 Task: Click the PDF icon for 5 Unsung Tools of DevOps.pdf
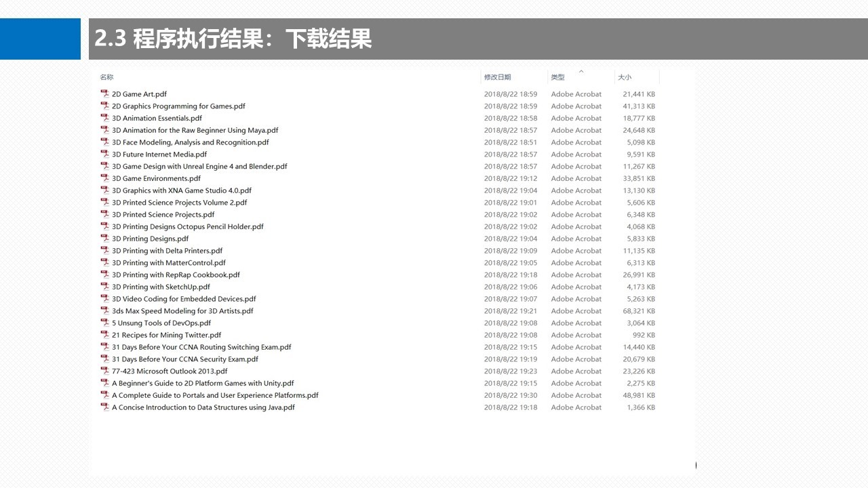pyautogui.click(x=105, y=323)
